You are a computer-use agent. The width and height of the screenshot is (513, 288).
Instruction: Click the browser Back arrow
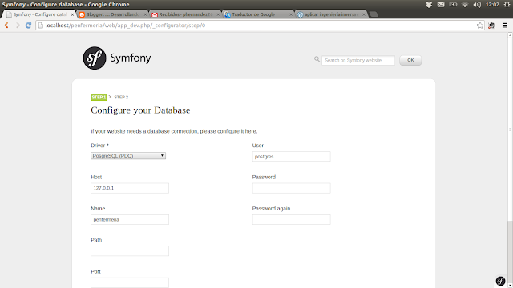(6, 25)
